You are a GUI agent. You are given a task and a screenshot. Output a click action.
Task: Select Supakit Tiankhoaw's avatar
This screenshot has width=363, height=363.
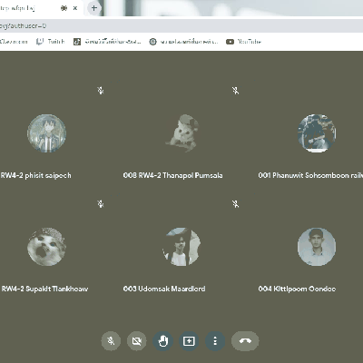(46, 247)
